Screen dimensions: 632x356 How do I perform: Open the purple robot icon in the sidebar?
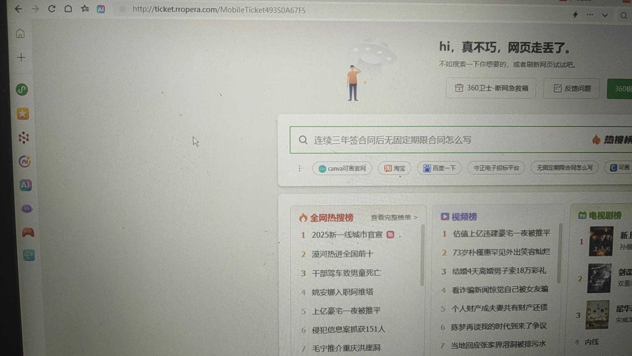click(x=27, y=209)
